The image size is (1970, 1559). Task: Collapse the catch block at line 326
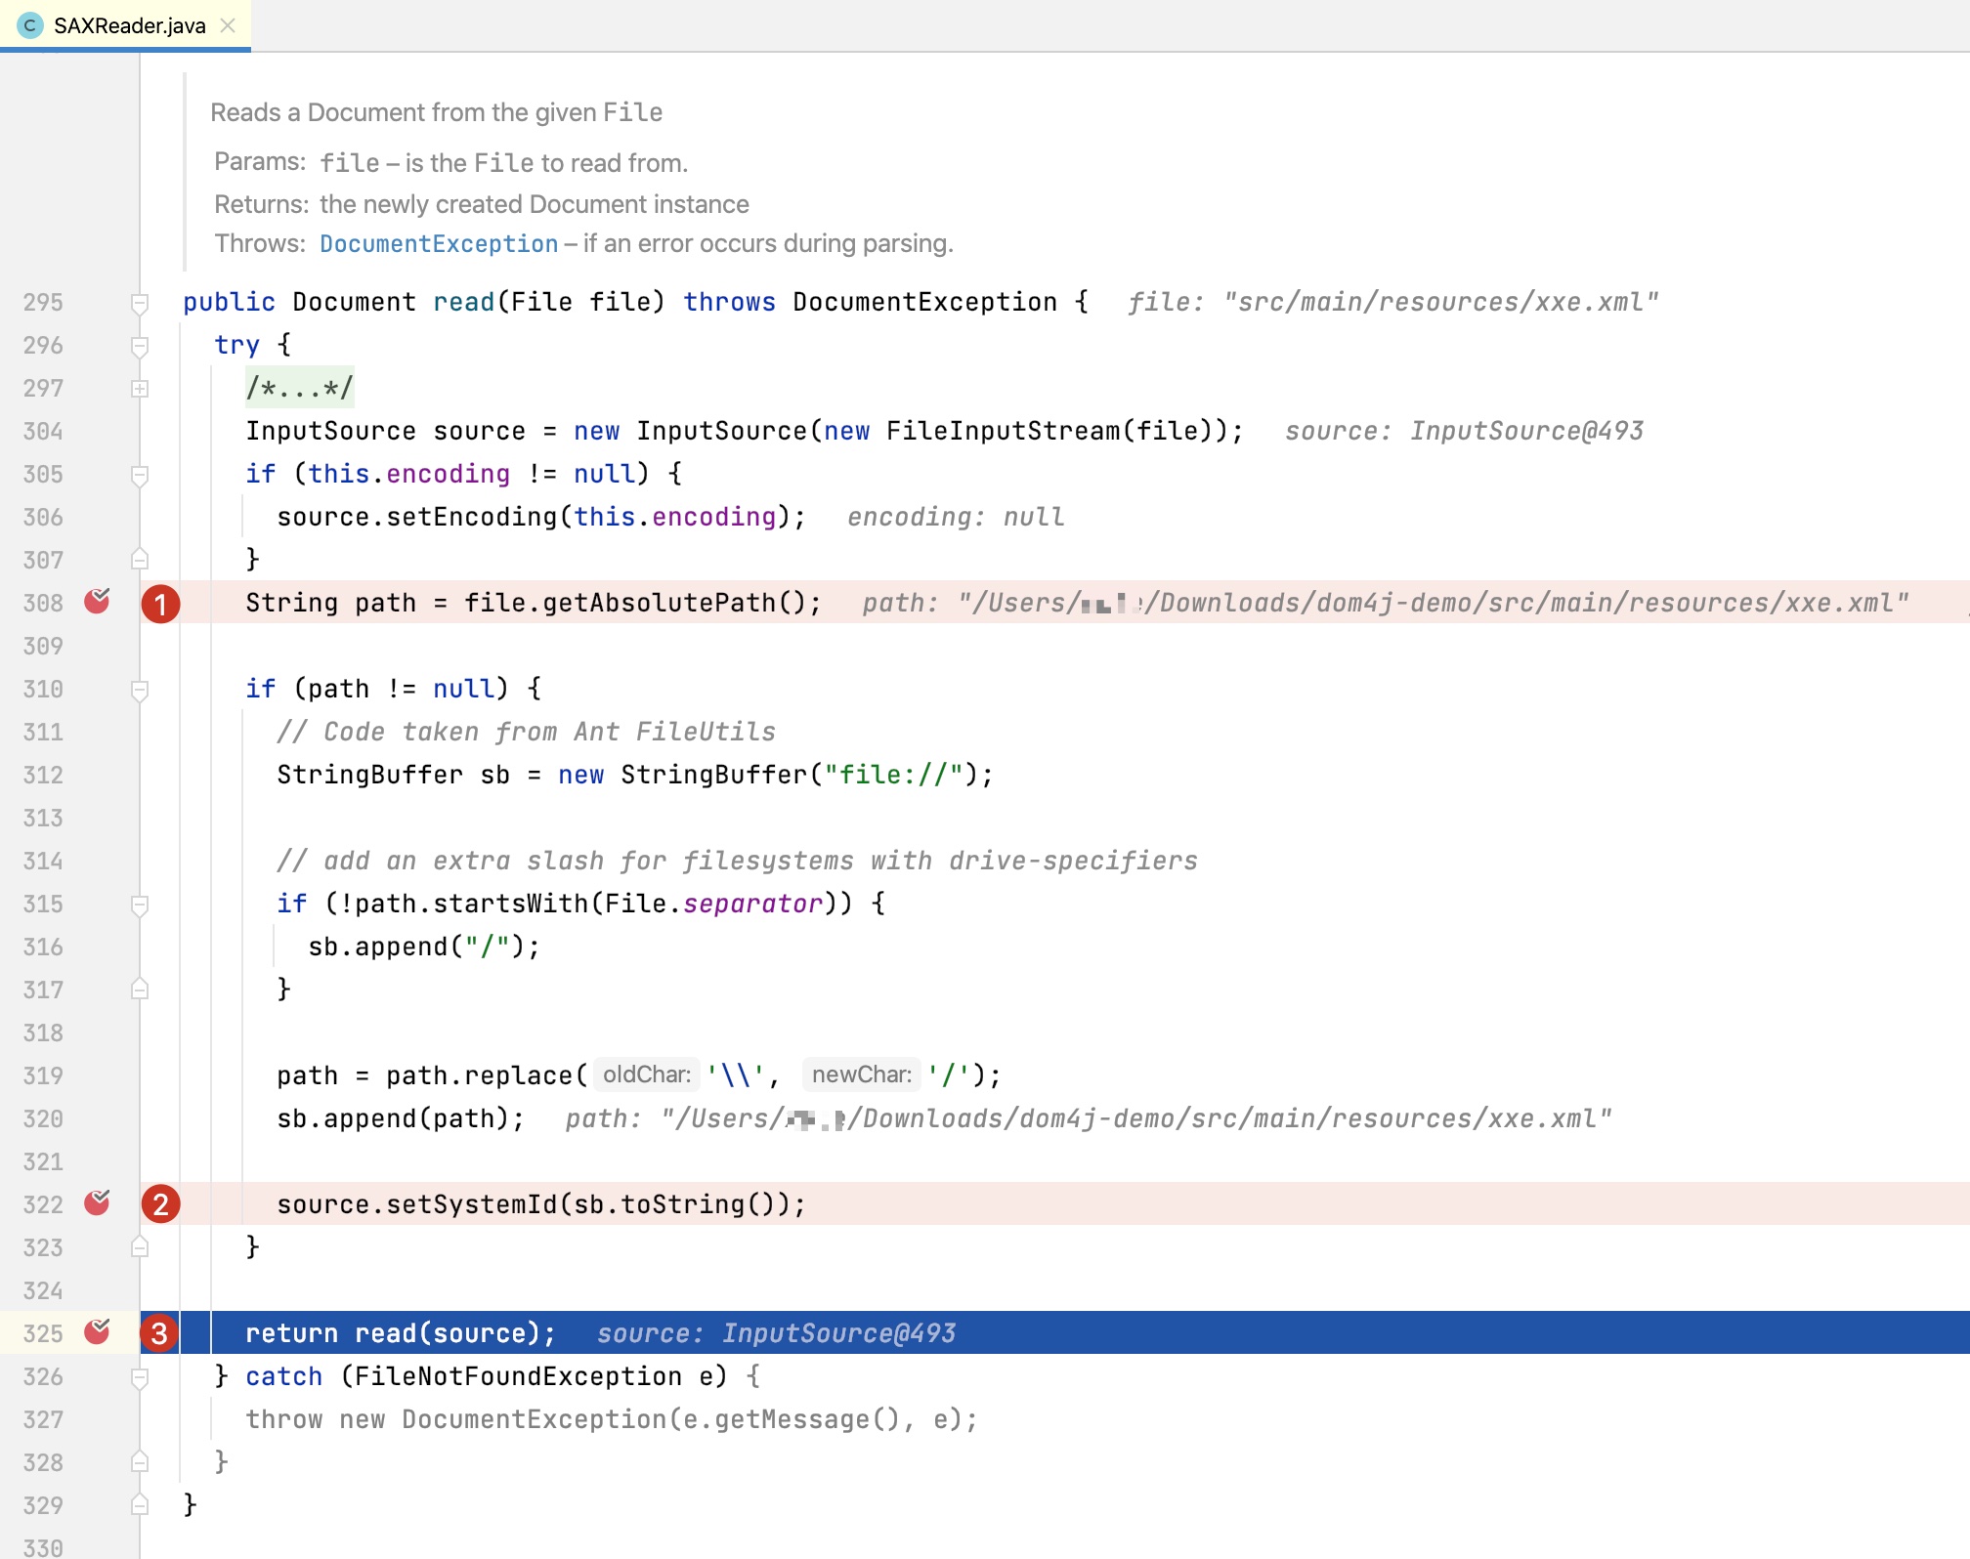pos(140,1377)
